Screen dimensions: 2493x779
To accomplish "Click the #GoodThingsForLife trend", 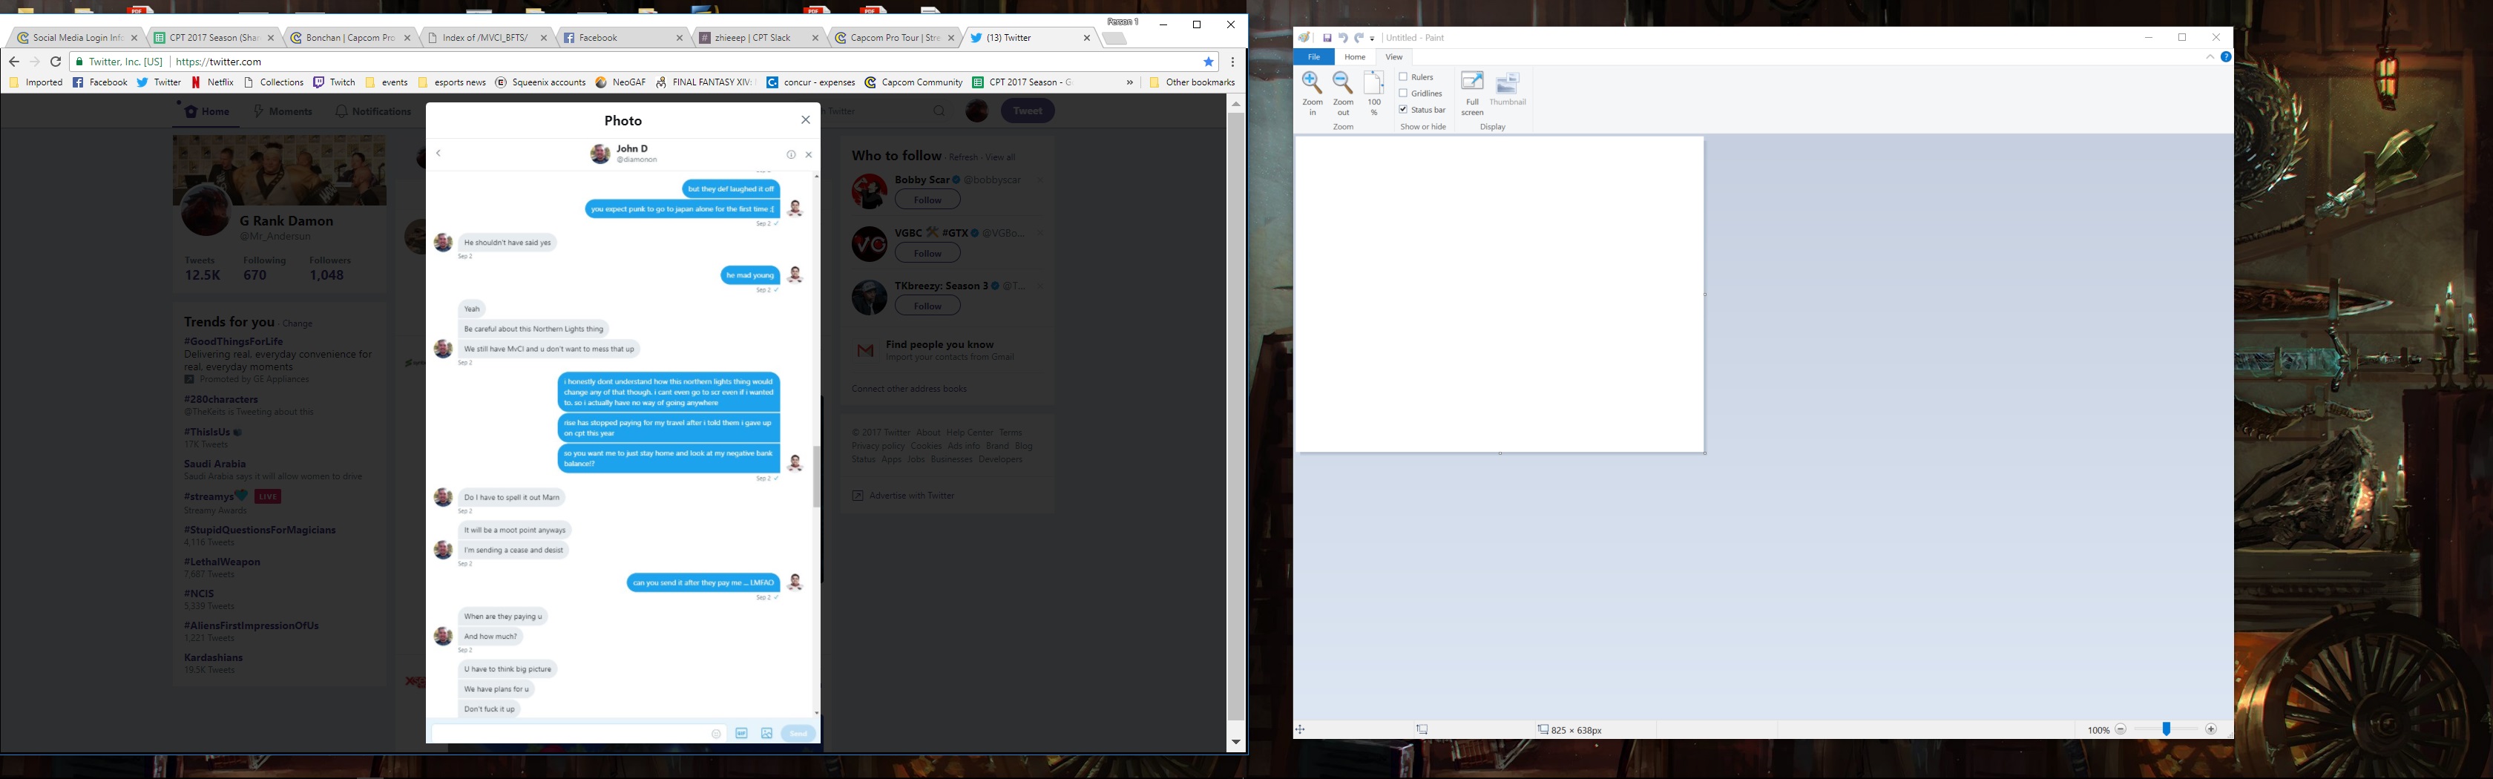I will [233, 341].
